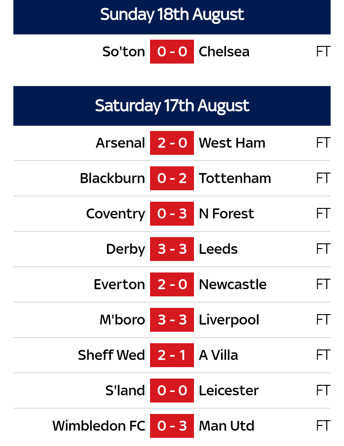Viewport: 344px width, 446px height.
Task: Select the Liverpool team name
Action: [229, 320]
